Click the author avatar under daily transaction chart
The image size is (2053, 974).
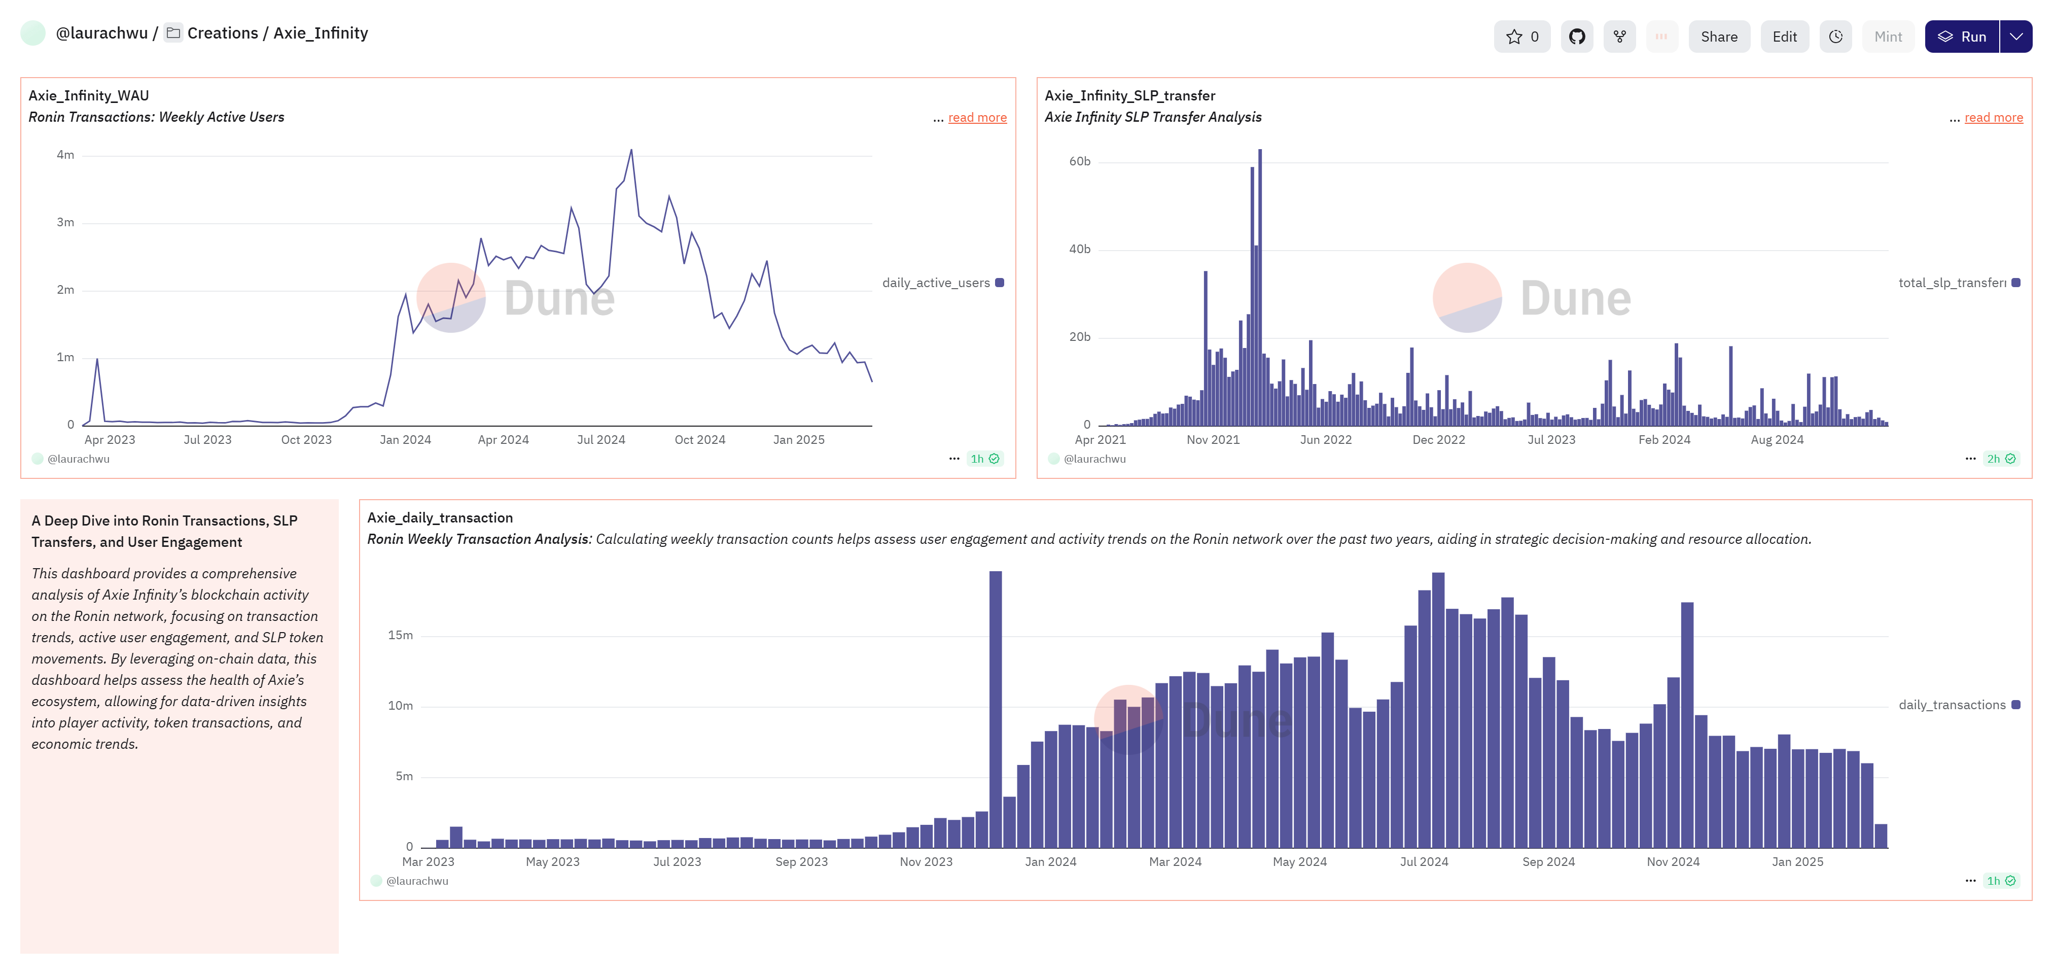(376, 881)
